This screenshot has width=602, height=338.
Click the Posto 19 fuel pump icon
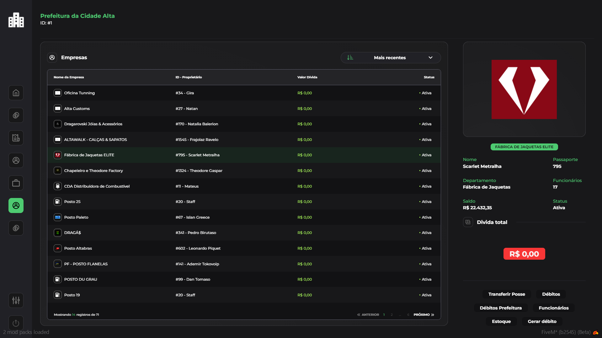tap(58, 295)
